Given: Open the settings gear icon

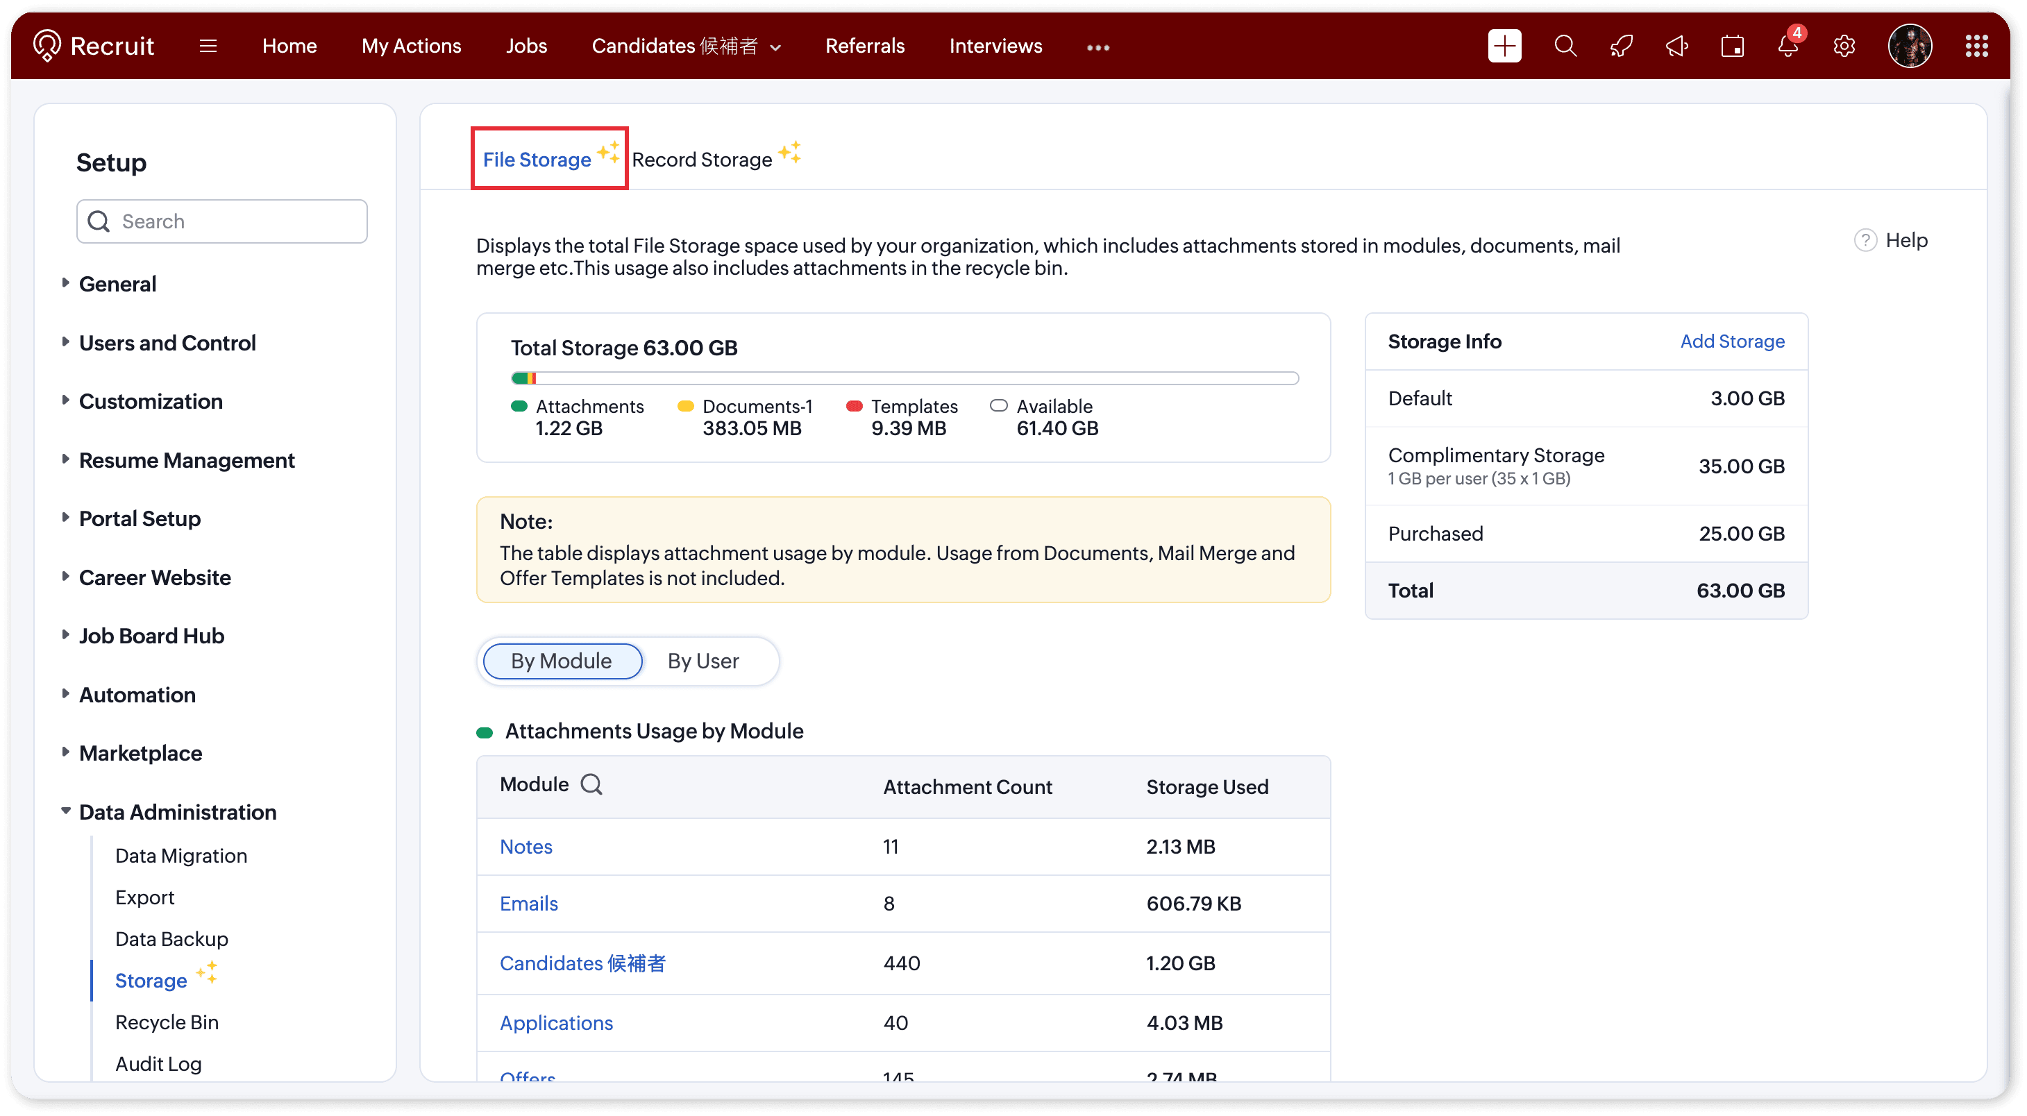Looking at the screenshot, I should point(1844,46).
